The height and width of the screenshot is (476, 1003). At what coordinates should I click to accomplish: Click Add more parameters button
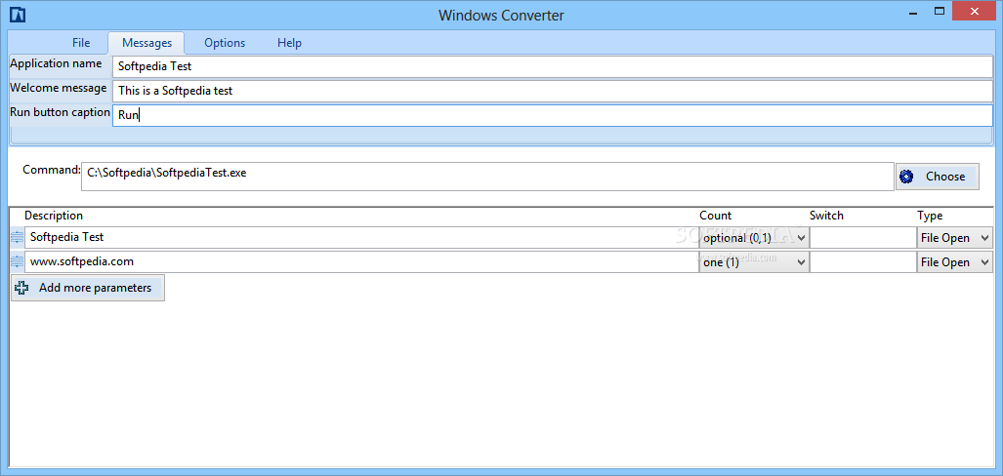pos(88,288)
